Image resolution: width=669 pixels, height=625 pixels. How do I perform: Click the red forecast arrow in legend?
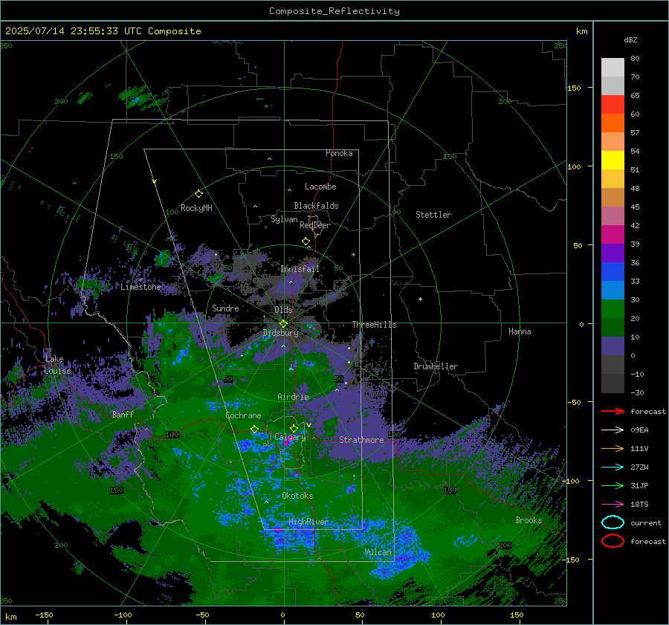[613, 411]
